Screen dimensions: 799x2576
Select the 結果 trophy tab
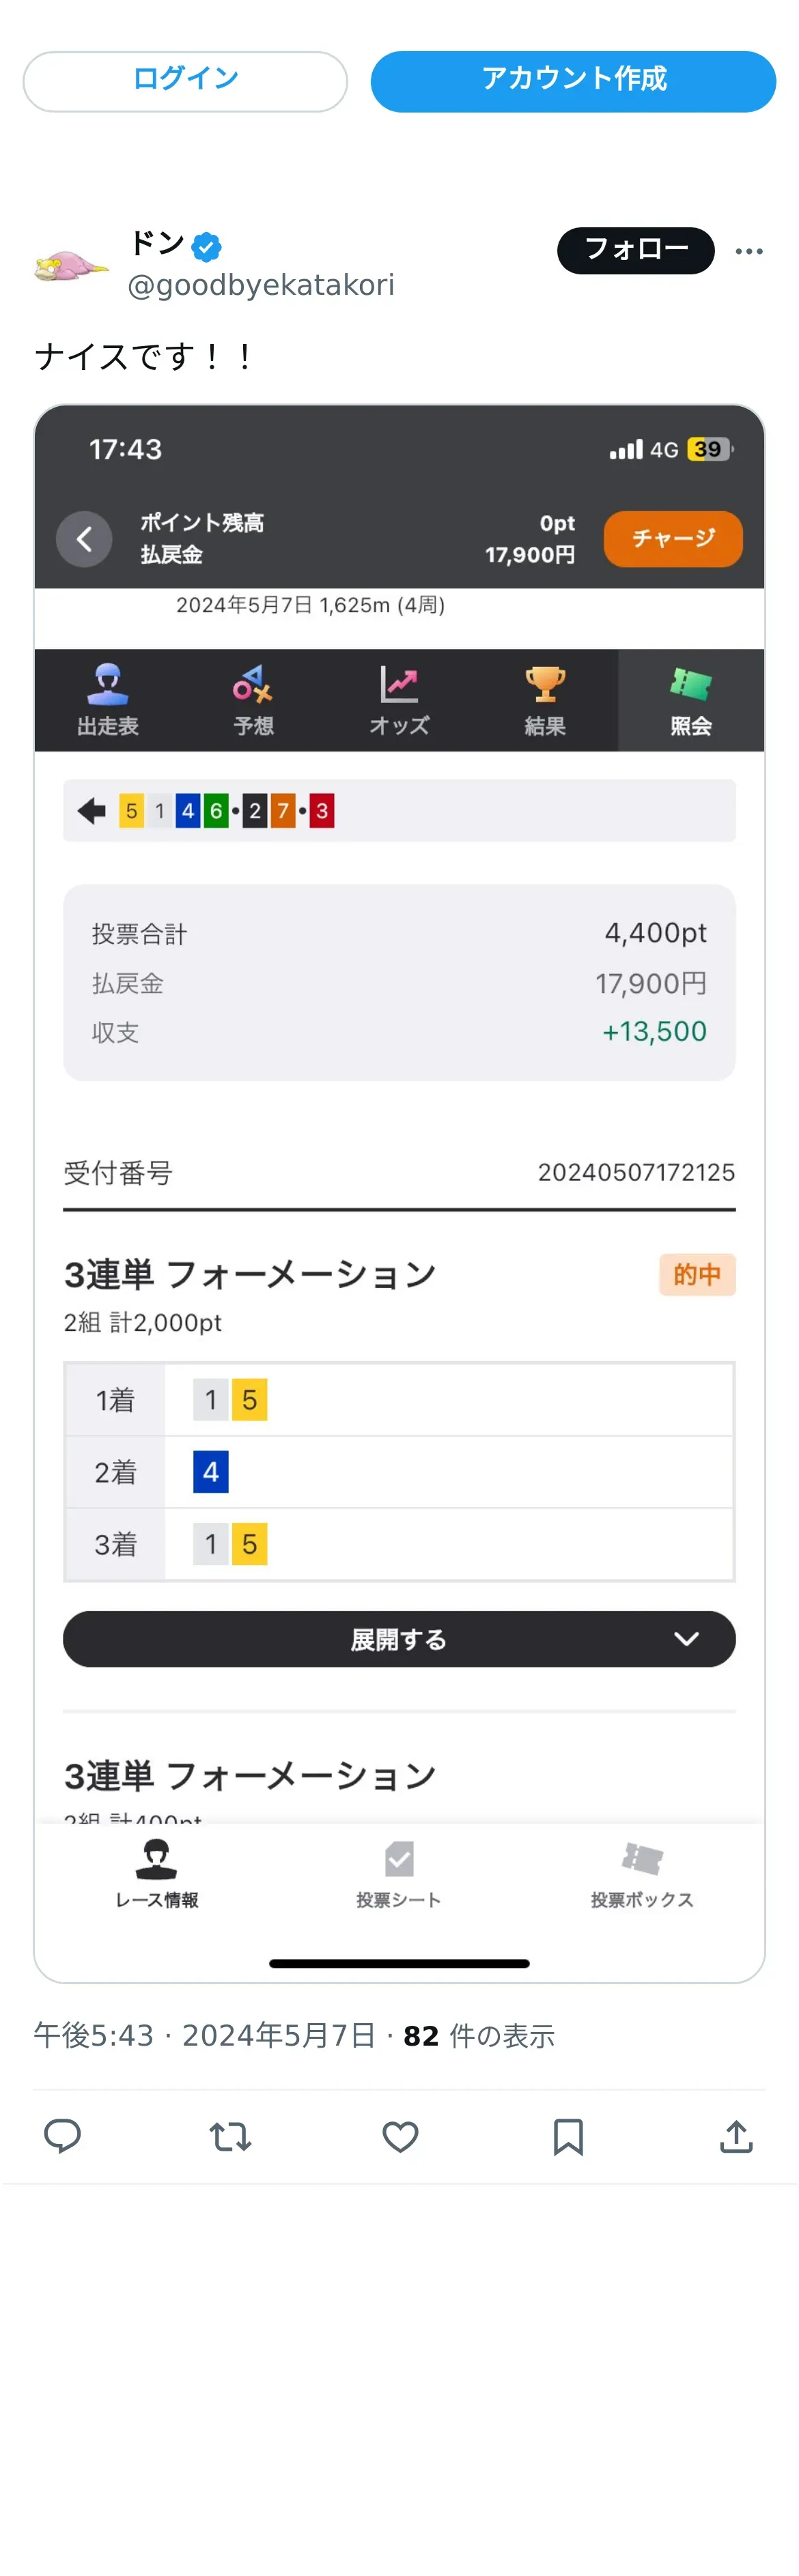coord(545,700)
